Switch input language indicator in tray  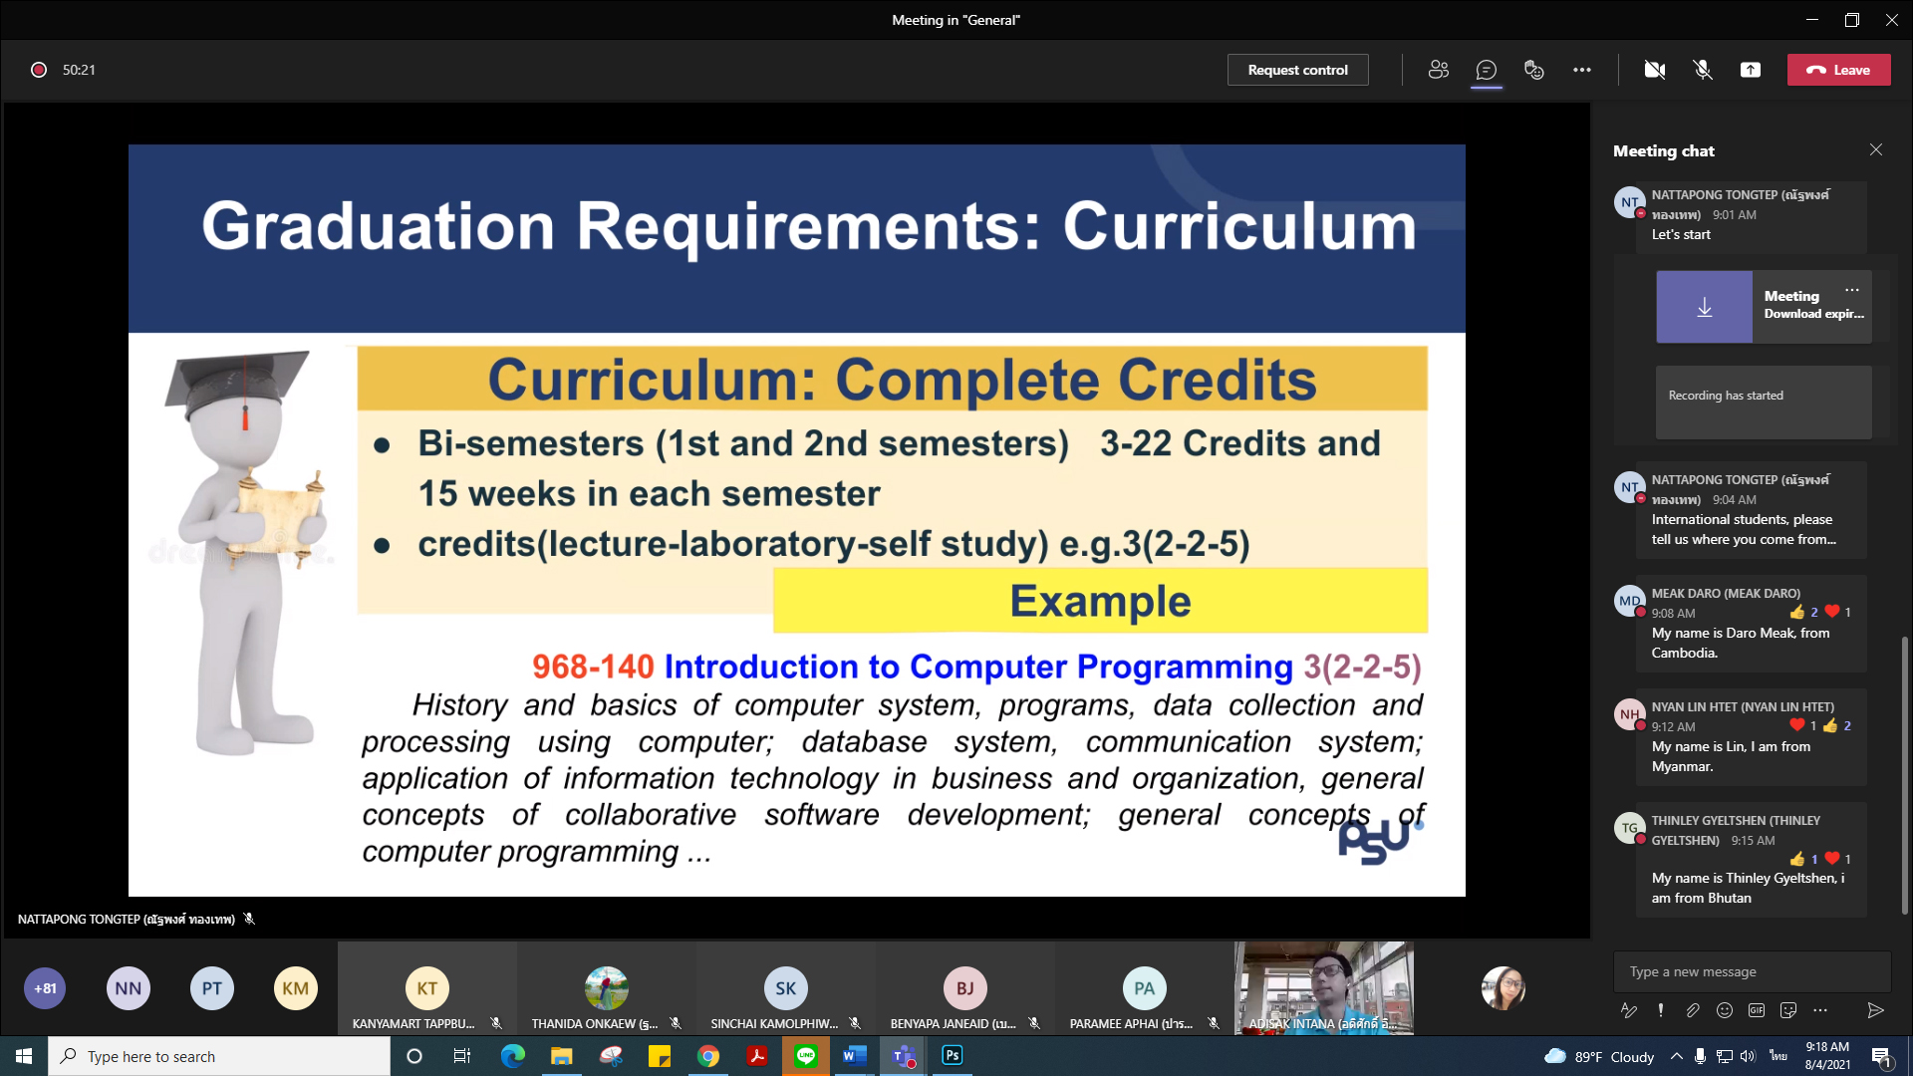(x=1776, y=1056)
